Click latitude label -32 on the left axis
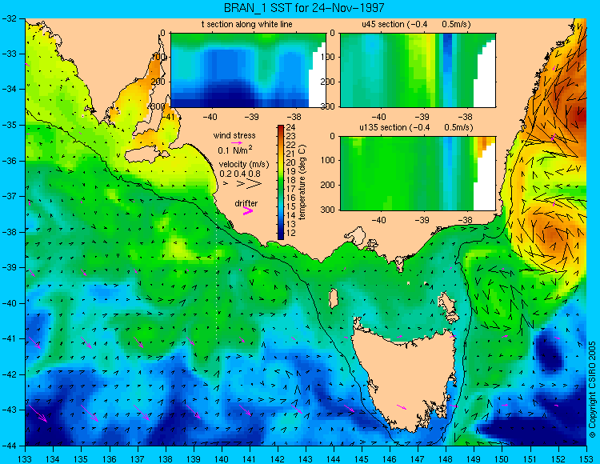600x464 pixels. [x=9, y=18]
